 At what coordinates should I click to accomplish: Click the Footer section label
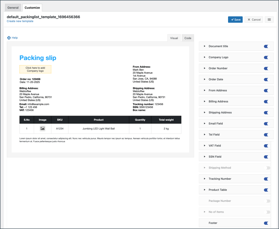click(213, 223)
